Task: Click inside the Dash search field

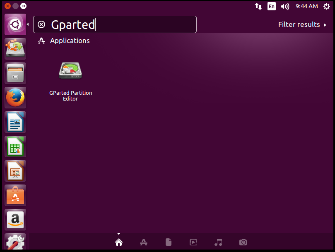Action: (124, 25)
